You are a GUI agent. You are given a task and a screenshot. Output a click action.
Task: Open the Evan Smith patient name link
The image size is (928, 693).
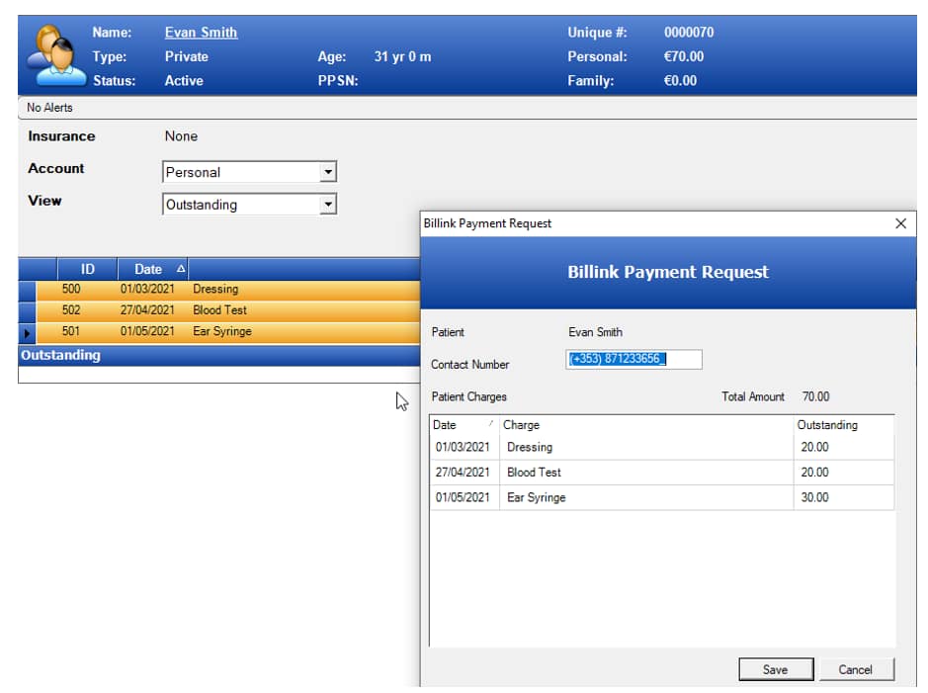201,32
